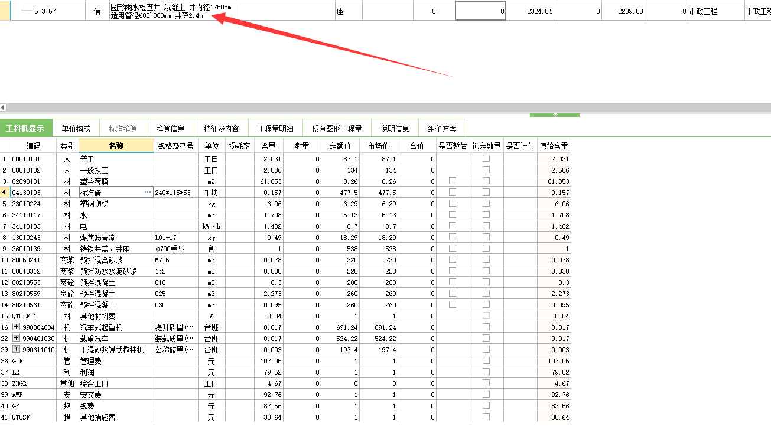The width and height of the screenshot is (771, 426).
Task: Click the 损耗率 column header
Action: pyautogui.click(x=239, y=146)
